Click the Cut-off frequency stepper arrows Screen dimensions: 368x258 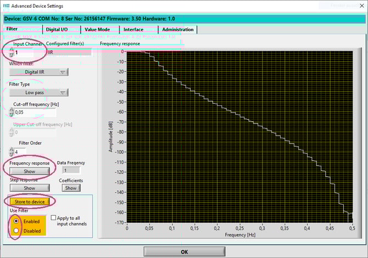tap(12, 112)
